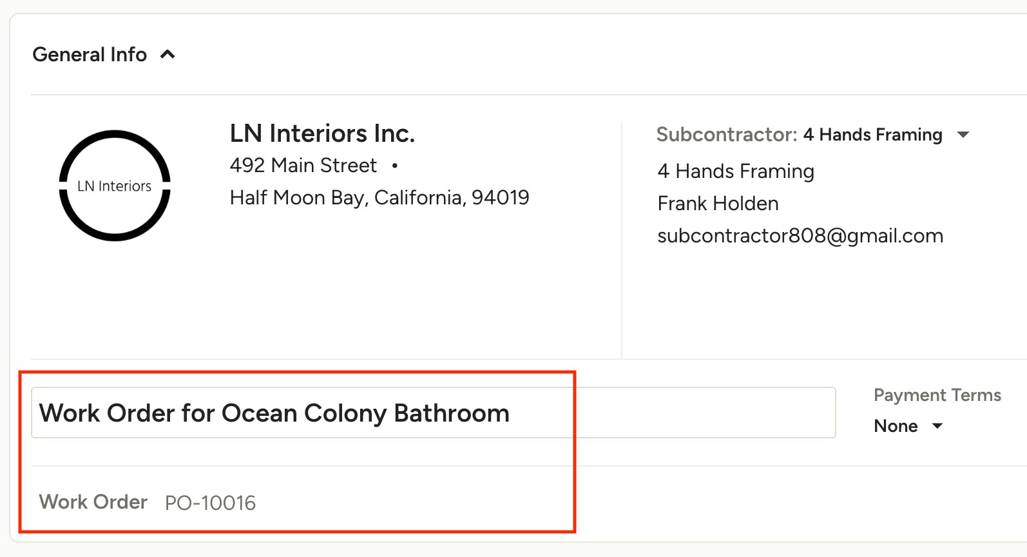Screen dimensions: 1027x557
Task: Click 4 Hands Framing name under Subcontractor
Action: coord(735,171)
